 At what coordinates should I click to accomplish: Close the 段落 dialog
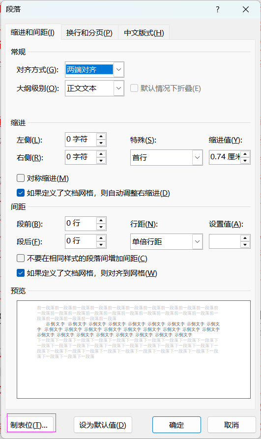tap(246, 9)
